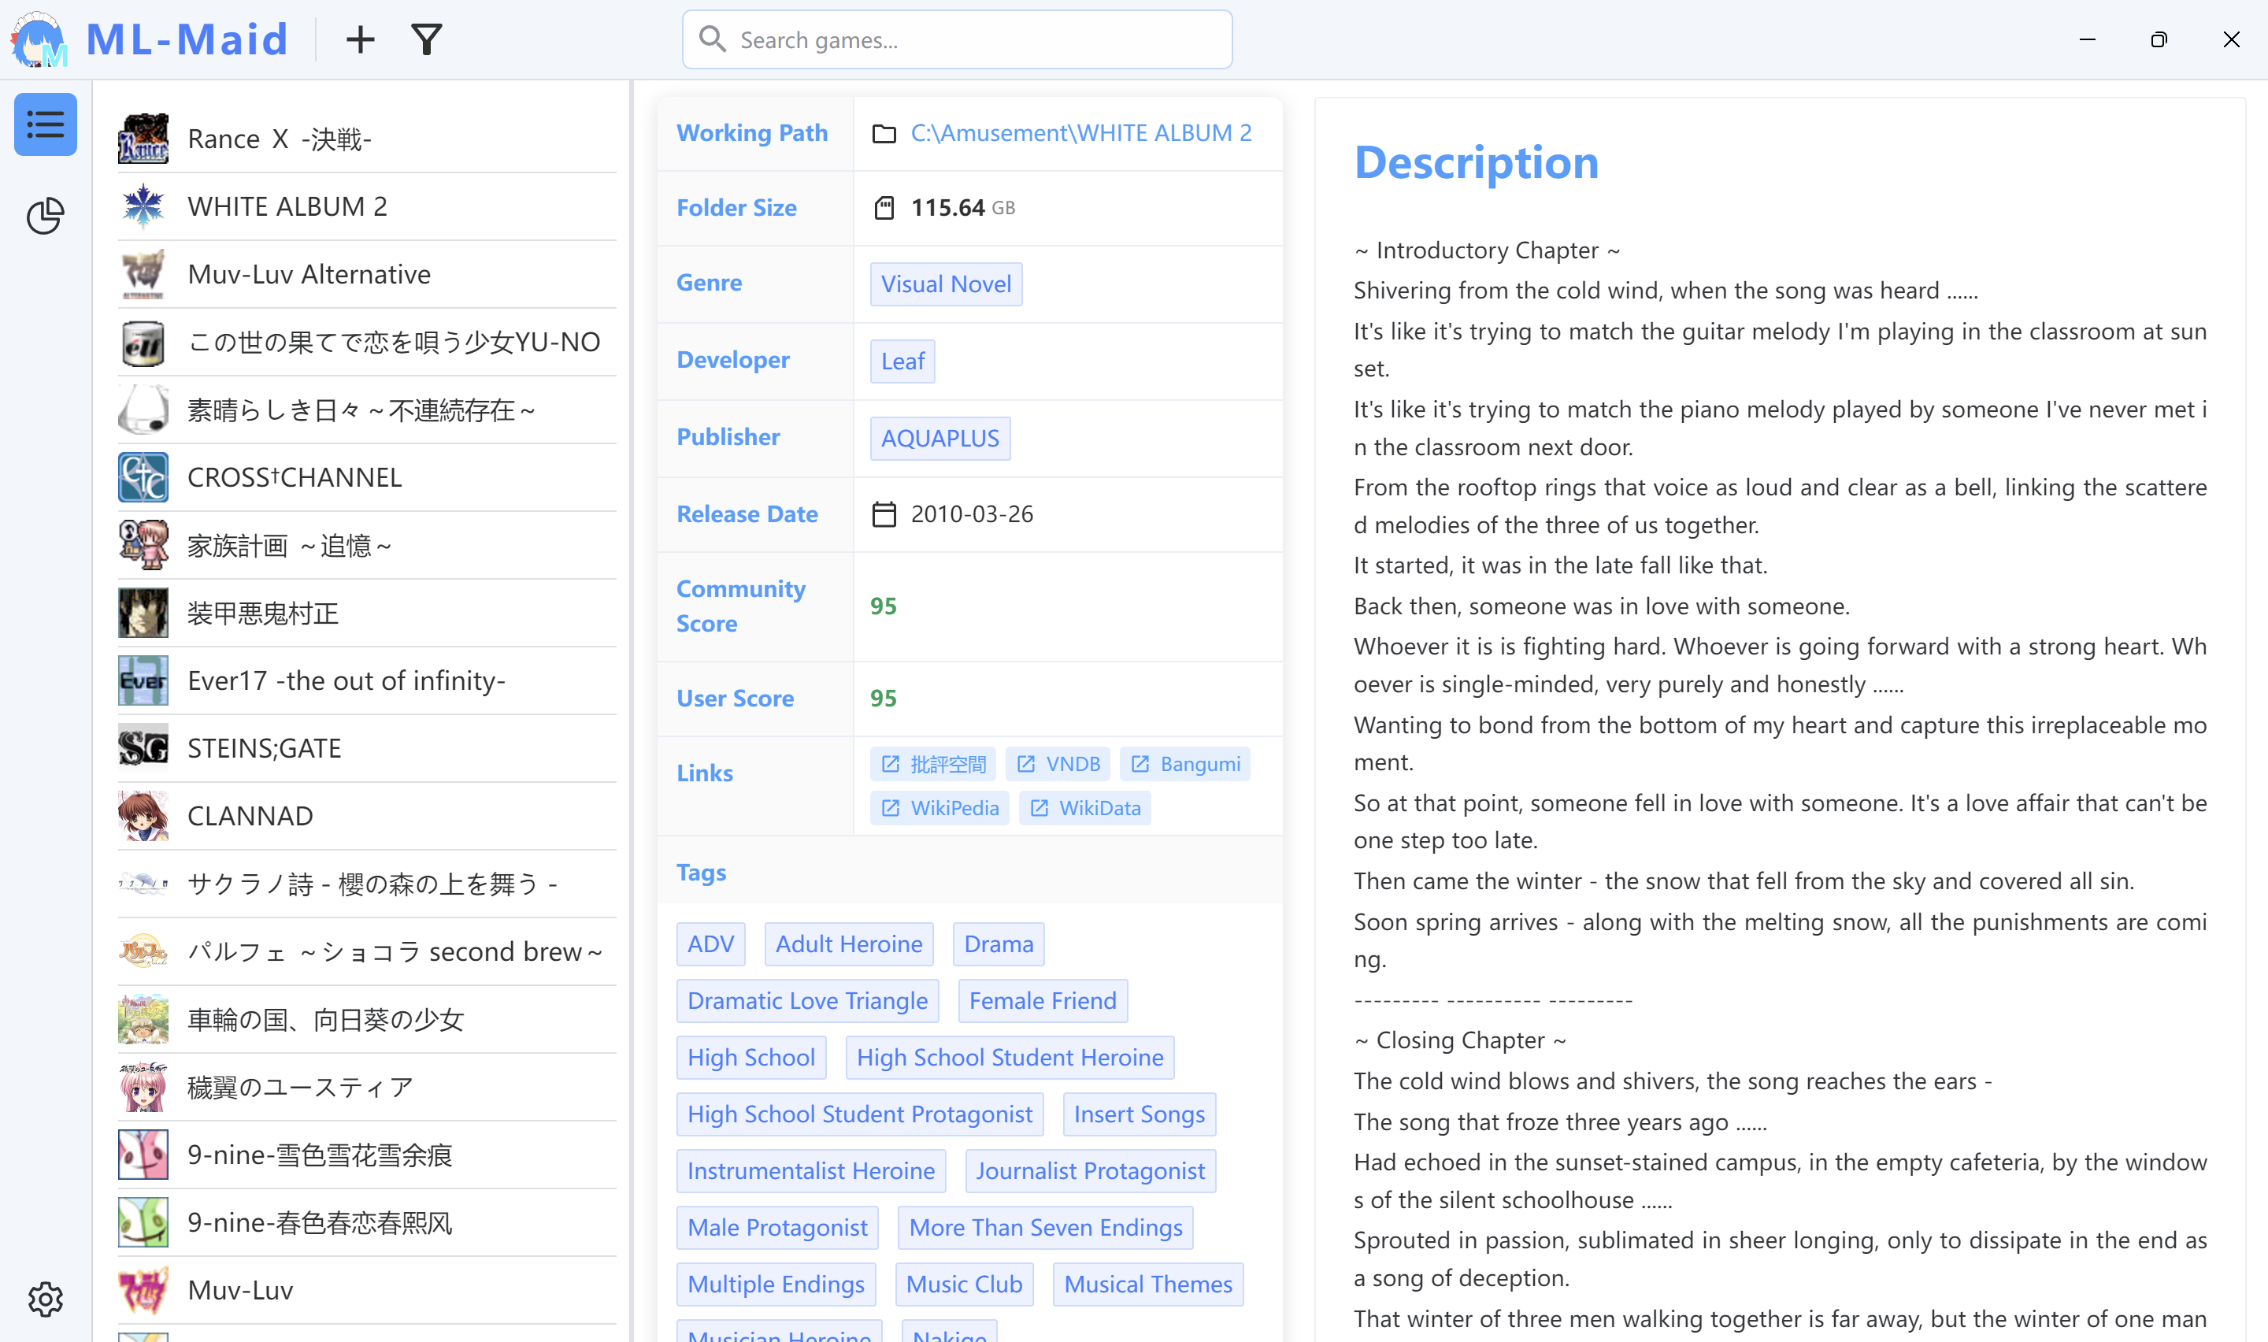Click the ADV tag
This screenshot has height=1342, width=2268.
click(710, 944)
